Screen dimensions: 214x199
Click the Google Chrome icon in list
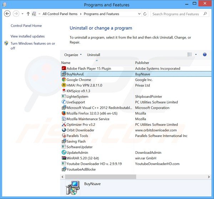point(64,80)
